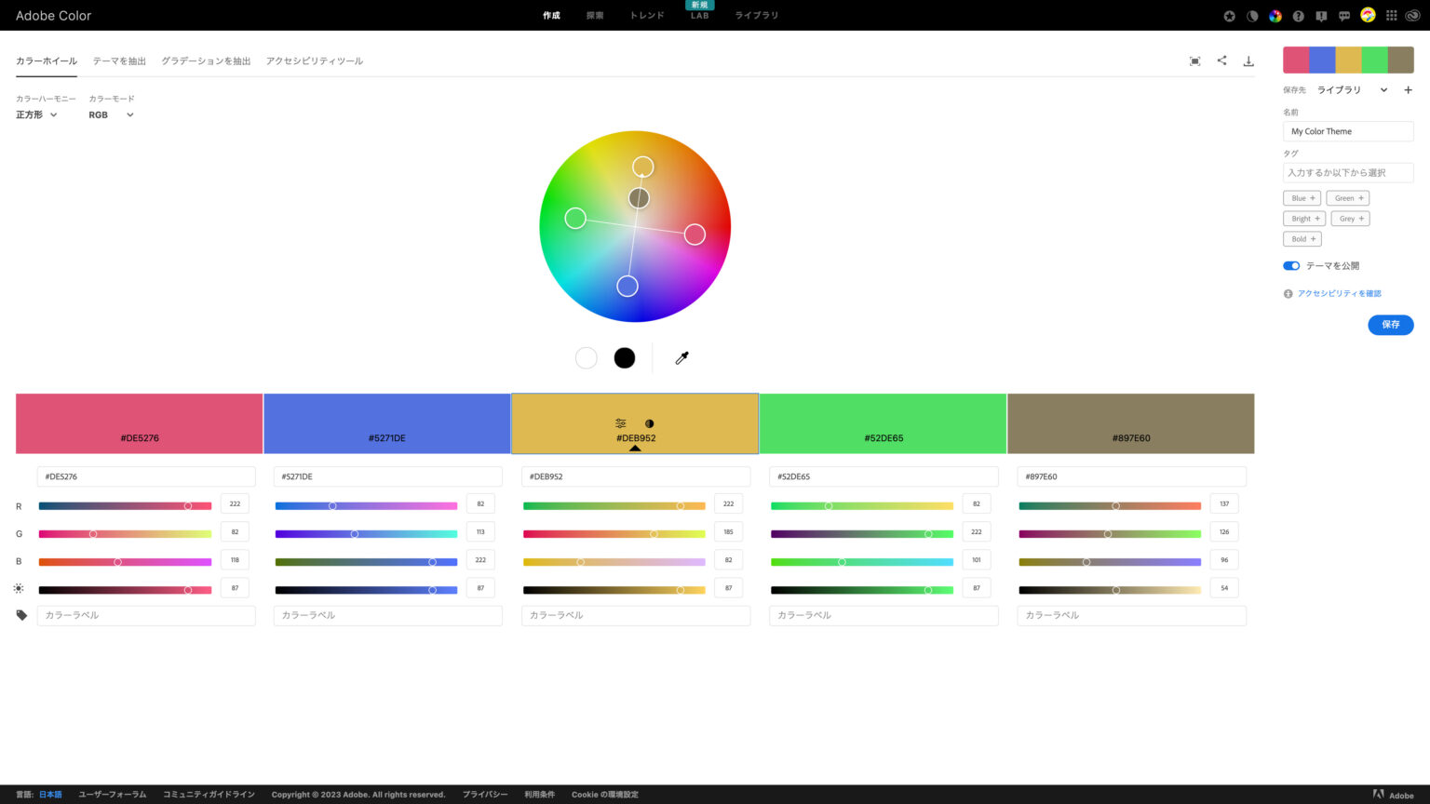Click contrast half-circle icon on #DEB952 swatch
The width and height of the screenshot is (1430, 804).
point(649,423)
